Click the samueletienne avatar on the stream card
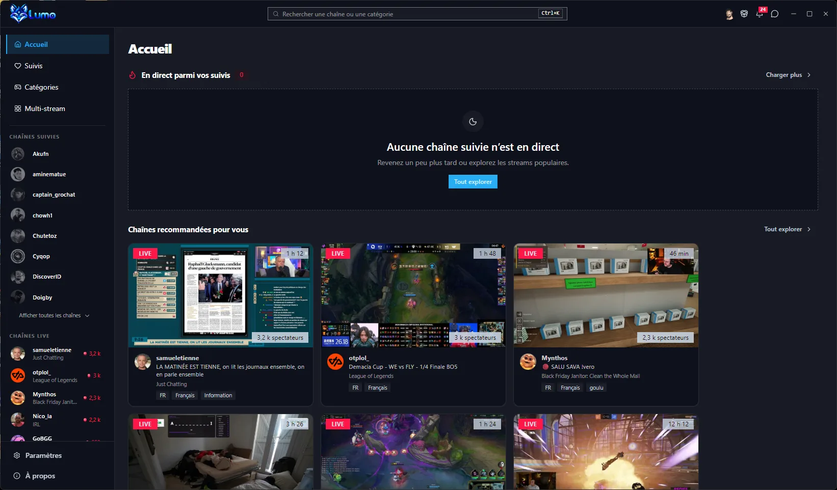The image size is (837, 490). [x=143, y=362]
